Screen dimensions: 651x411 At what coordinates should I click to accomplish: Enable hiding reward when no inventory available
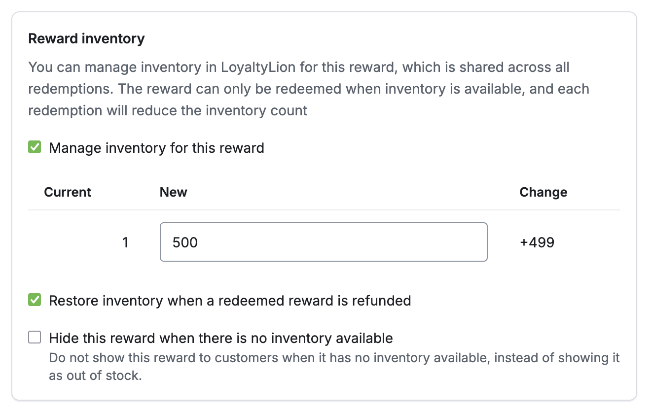pyautogui.click(x=35, y=337)
